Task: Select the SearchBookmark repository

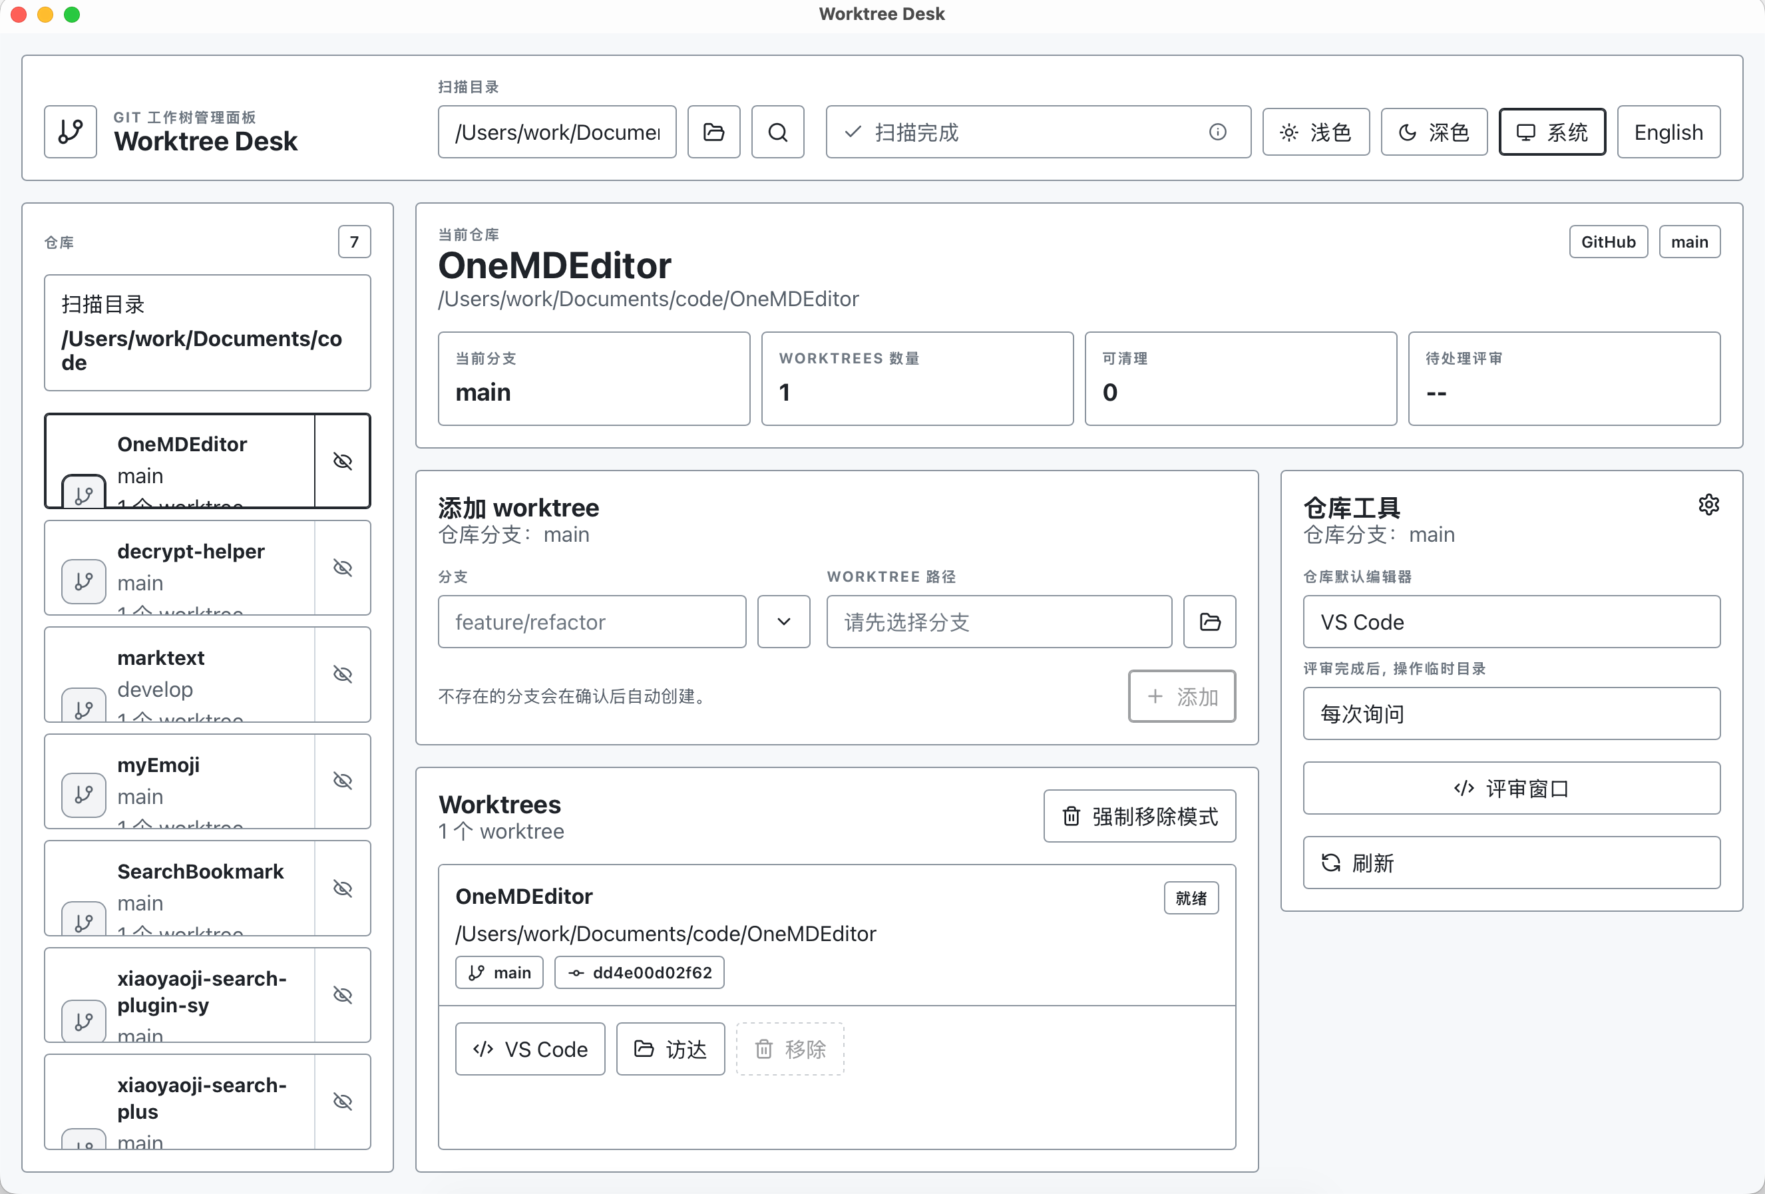Action: [x=180, y=888]
